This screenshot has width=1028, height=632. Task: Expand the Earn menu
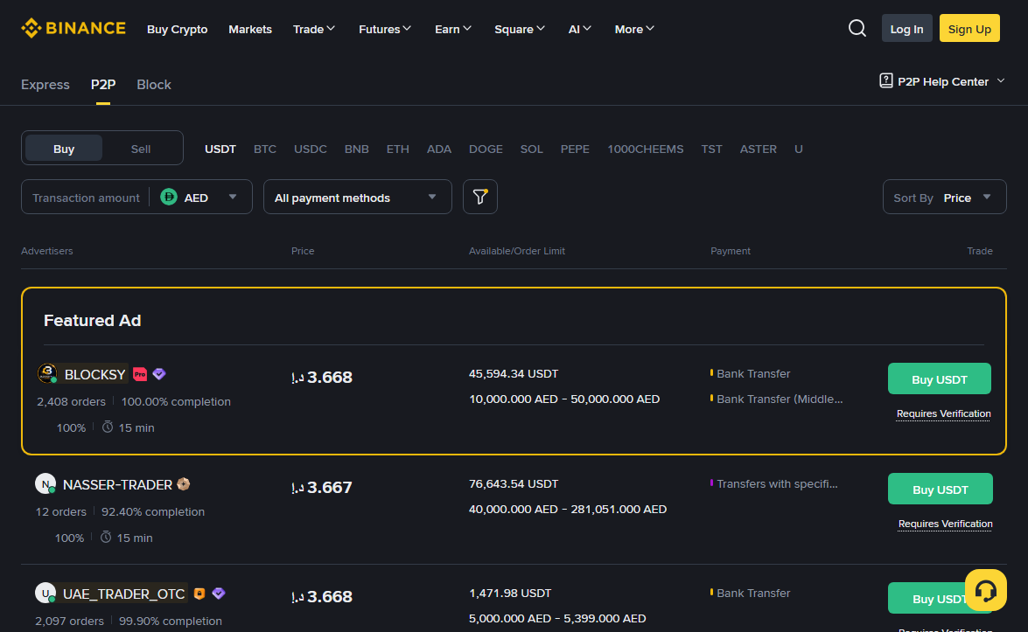(x=453, y=29)
